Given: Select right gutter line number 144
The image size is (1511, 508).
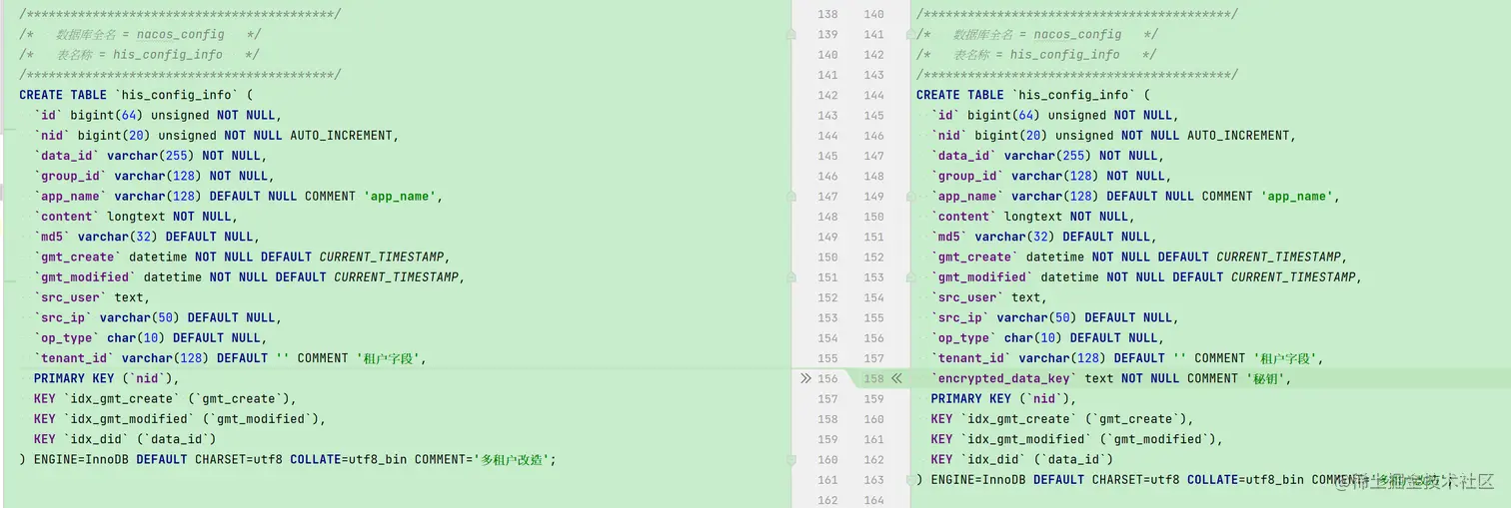Looking at the screenshot, I should click(873, 95).
